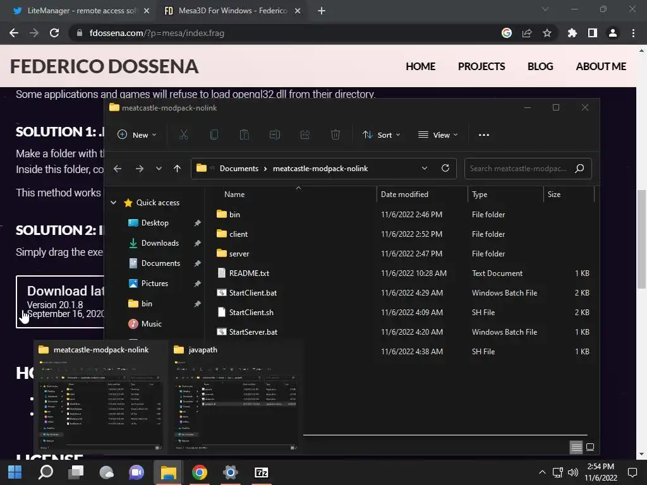This screenshot has width=647, height=485.
Task: Bookmark this page with the star icon
Action: click(x=547, y=33)
